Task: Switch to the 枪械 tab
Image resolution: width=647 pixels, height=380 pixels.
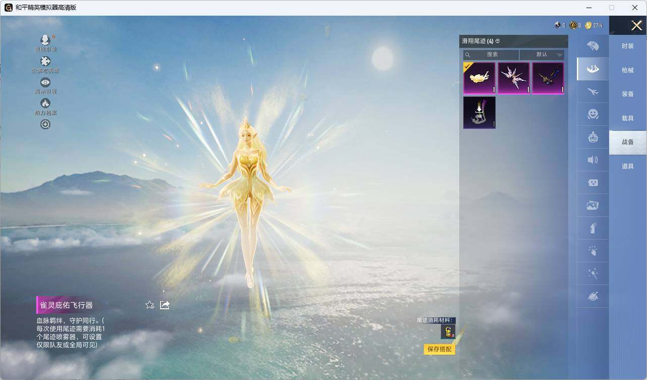Action: (x=628, y=70)
